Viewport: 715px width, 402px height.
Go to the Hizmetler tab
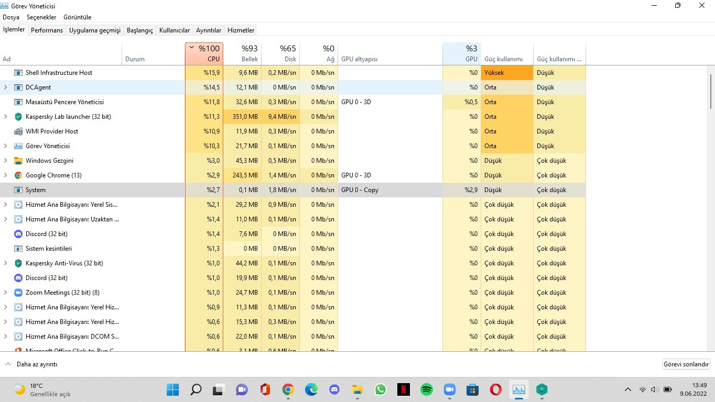point(241,30)
